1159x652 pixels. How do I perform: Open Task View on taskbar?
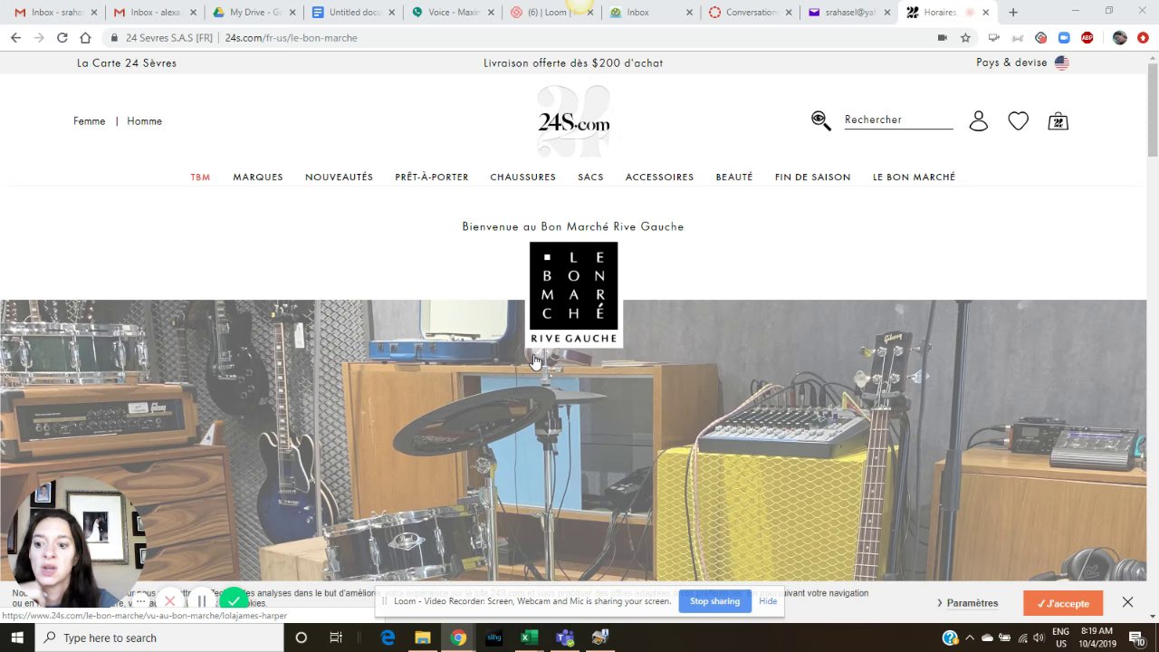[x=336, y=638]
